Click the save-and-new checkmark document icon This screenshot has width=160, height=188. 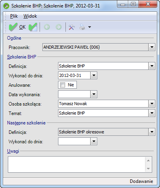click(33, 27)
